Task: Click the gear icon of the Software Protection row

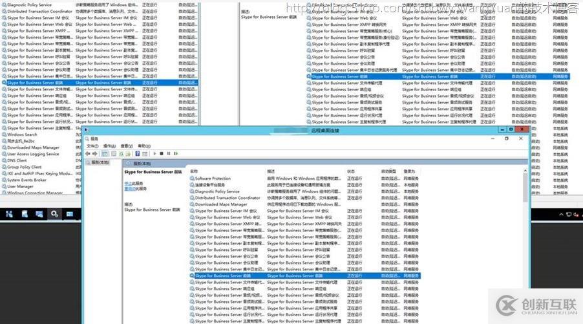Action: pyautogui.click(x=192, y=178)
